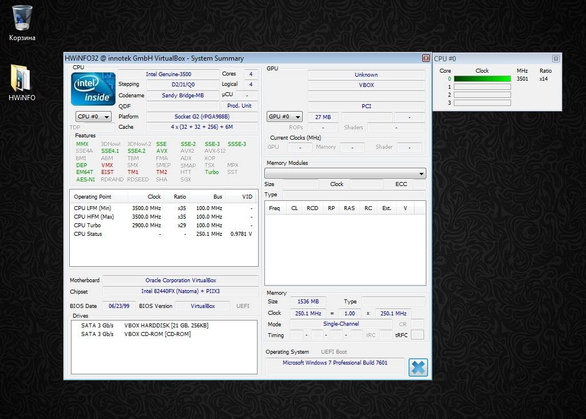Screen dimensions: 586x419
Task: Select the CPU Turbo row
Action: [163, 226]
